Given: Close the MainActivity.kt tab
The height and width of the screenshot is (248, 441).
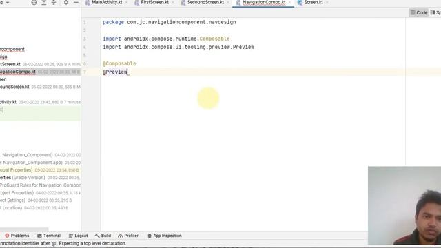Looking at the screenshot, I should click(126, 3).
